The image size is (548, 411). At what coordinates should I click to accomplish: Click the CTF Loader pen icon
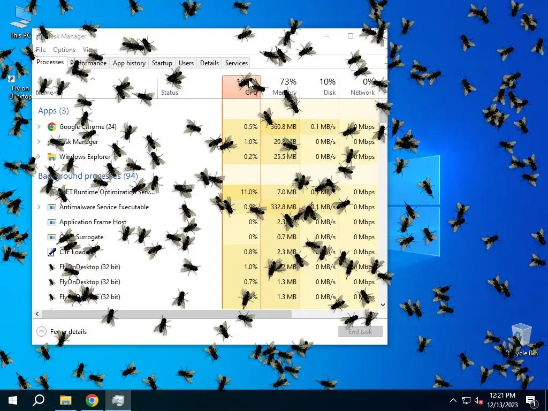point(52,252)
